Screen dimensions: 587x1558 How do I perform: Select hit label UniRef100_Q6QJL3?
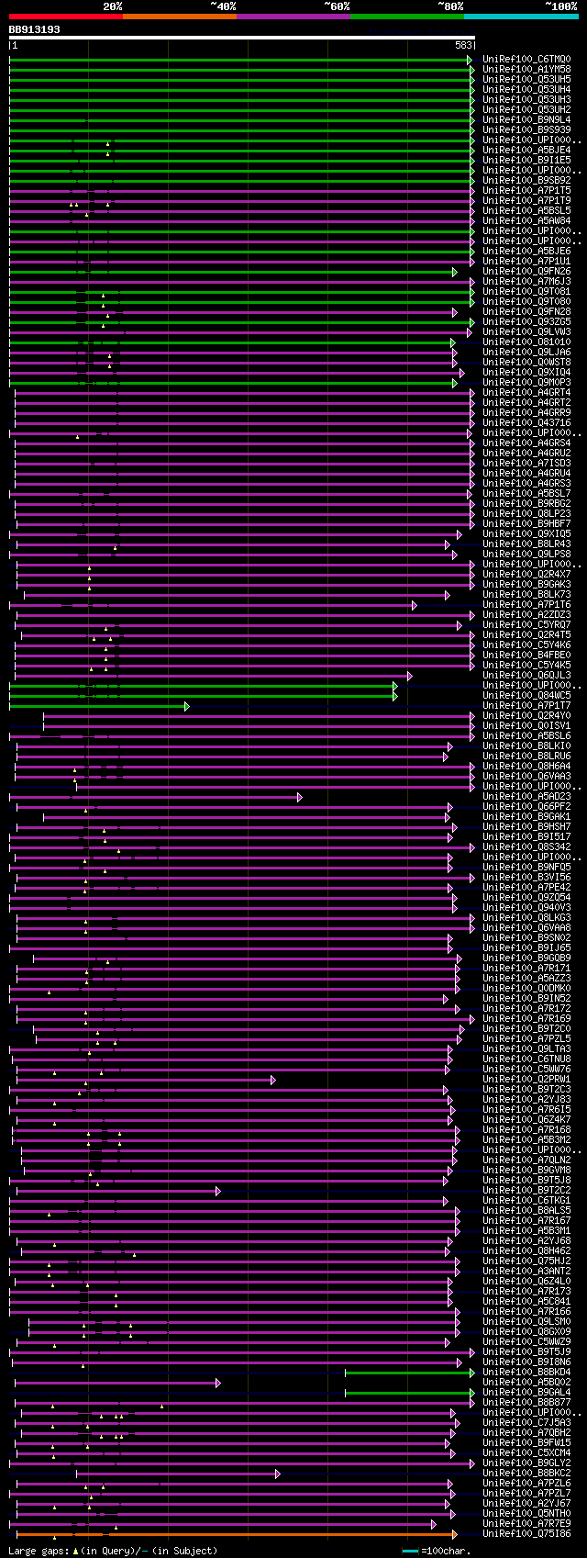click(526, 676)
